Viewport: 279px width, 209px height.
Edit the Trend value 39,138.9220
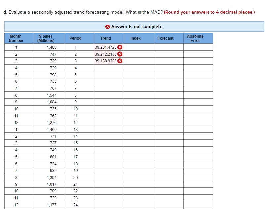(x=106, y=61)
